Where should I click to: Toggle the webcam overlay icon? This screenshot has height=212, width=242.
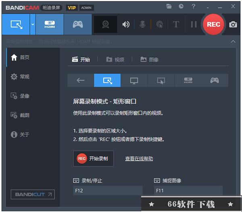[106, 24]
